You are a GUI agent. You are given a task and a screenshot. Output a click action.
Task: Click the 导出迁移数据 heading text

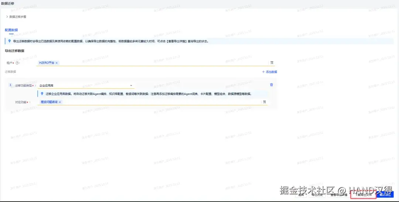(x=14, y=51)
